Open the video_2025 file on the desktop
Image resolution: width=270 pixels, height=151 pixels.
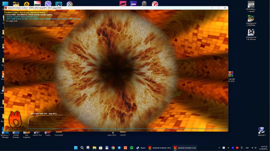(112, 134)
